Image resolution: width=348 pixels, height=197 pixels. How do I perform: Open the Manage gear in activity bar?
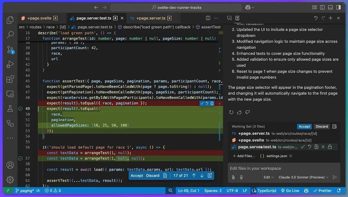click(10, 179)
